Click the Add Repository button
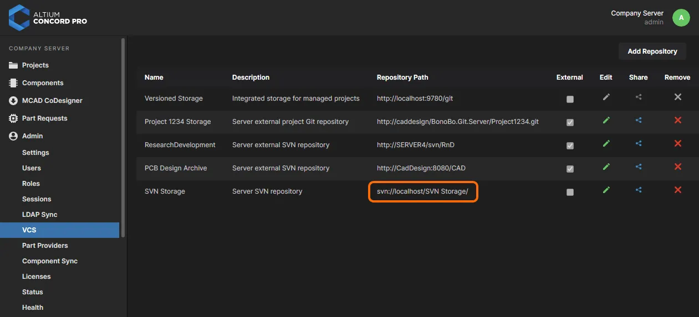Screen dimensions: 699x317 tap(652, 51)
